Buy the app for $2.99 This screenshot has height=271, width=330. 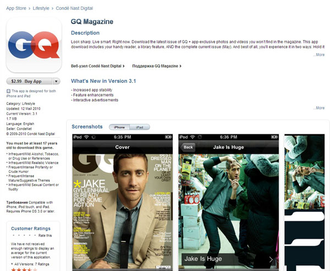pos(29,81)
